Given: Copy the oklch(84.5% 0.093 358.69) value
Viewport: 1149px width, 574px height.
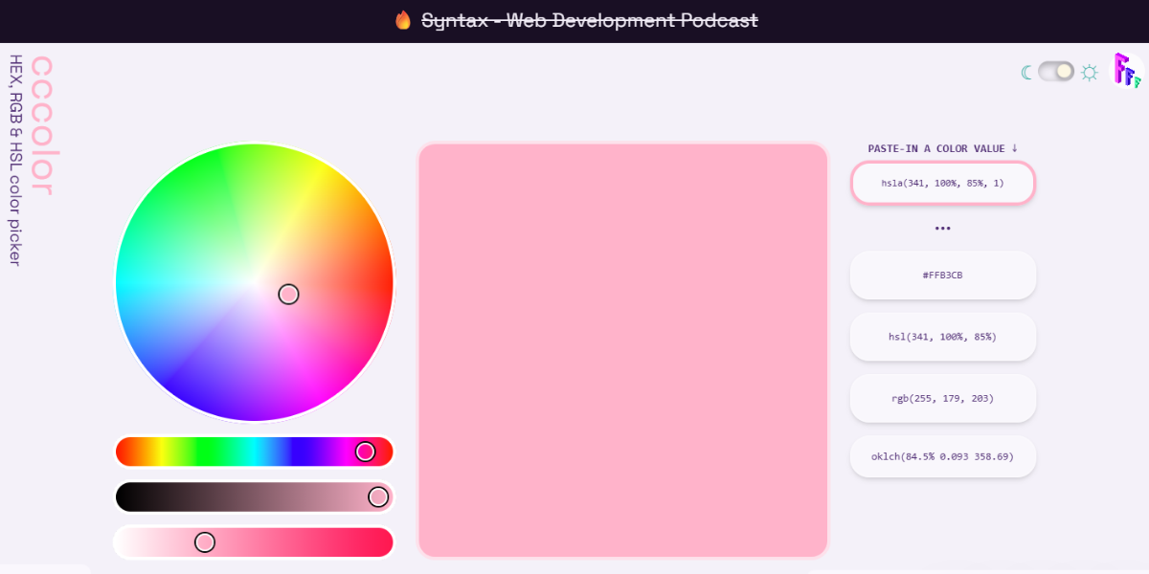Looking at the screenshot, I should point(942,457).
